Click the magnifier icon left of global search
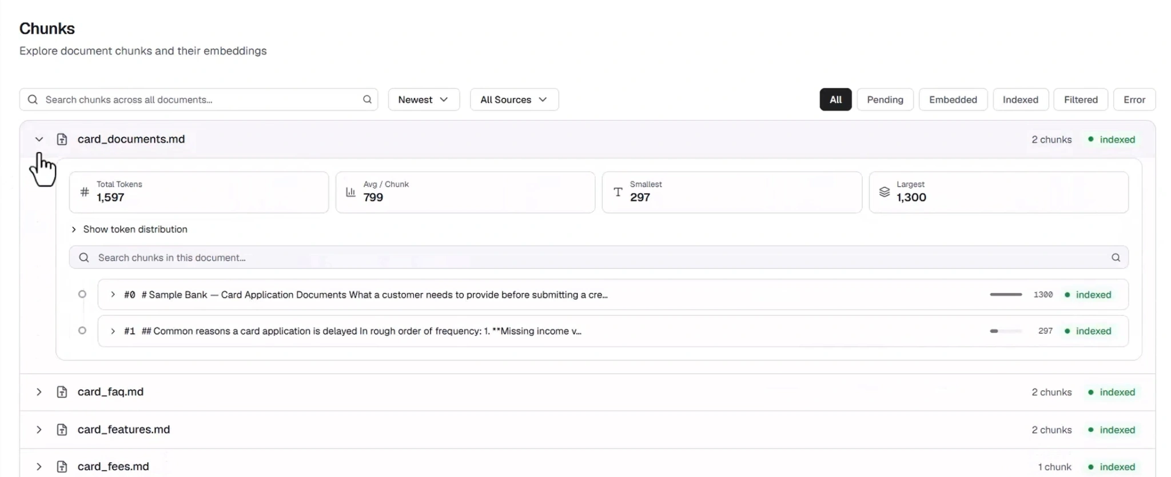1171x477 pixels. 33,99
